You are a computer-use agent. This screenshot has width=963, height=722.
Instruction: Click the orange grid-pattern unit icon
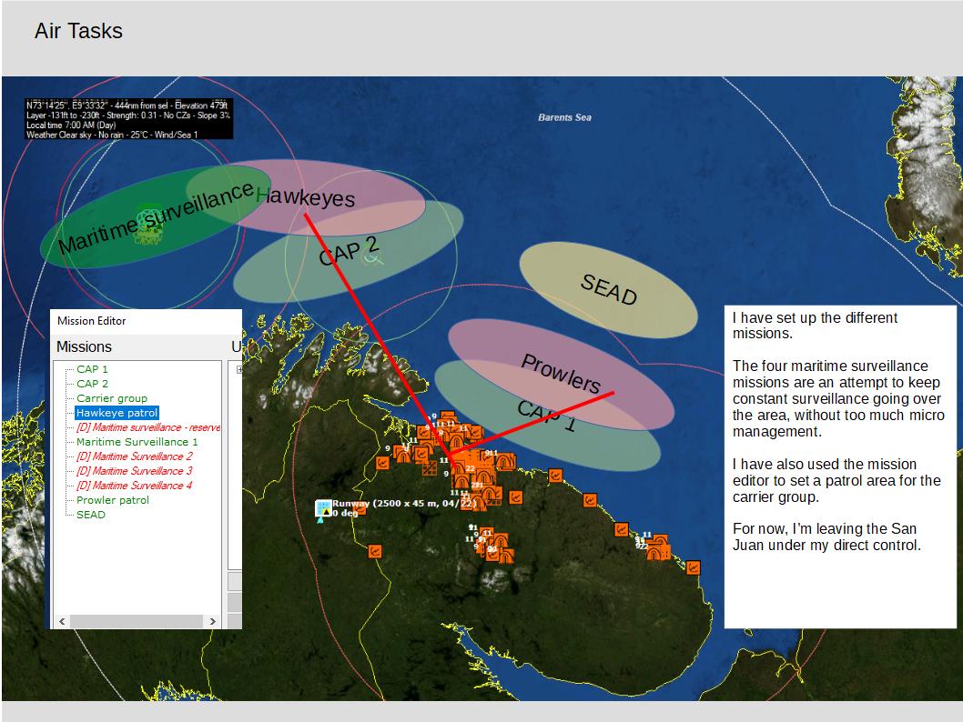point(430,468)
